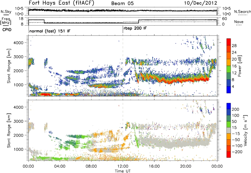Click the "16:00" time tick label
The height and width of the screenshot is (173, 251).
(x=154, y=166)
